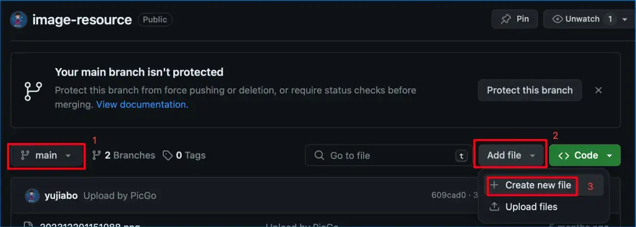Image resolution: width=636 pixels, height=227 pixels.
Task: Click the upload icon beside Upload files
Action: pos(494,207)
